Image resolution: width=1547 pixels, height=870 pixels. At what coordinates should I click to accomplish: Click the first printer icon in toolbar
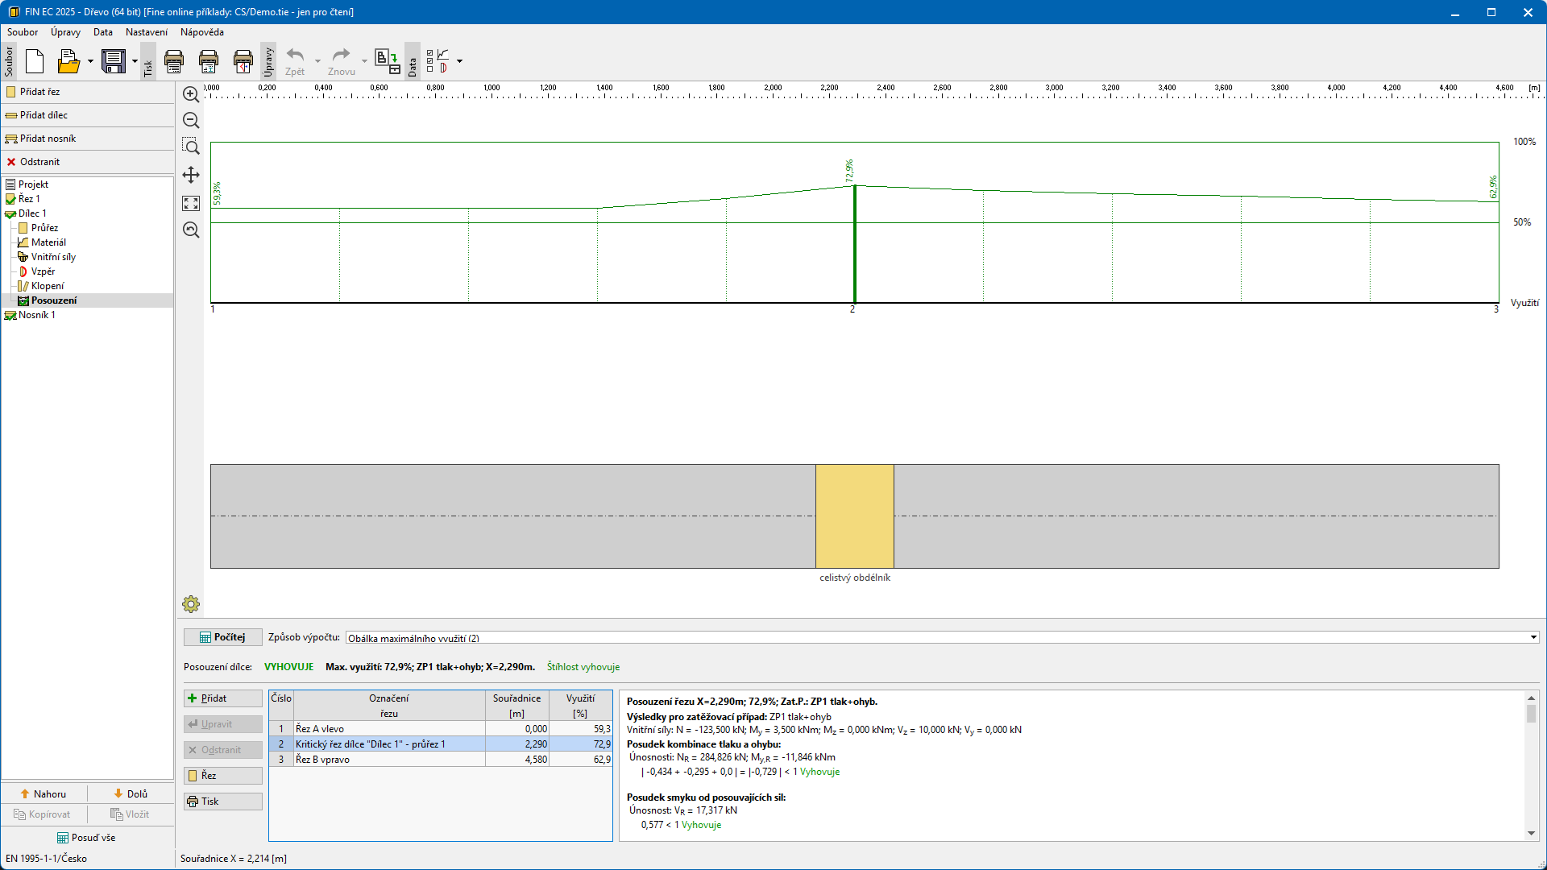174,61
